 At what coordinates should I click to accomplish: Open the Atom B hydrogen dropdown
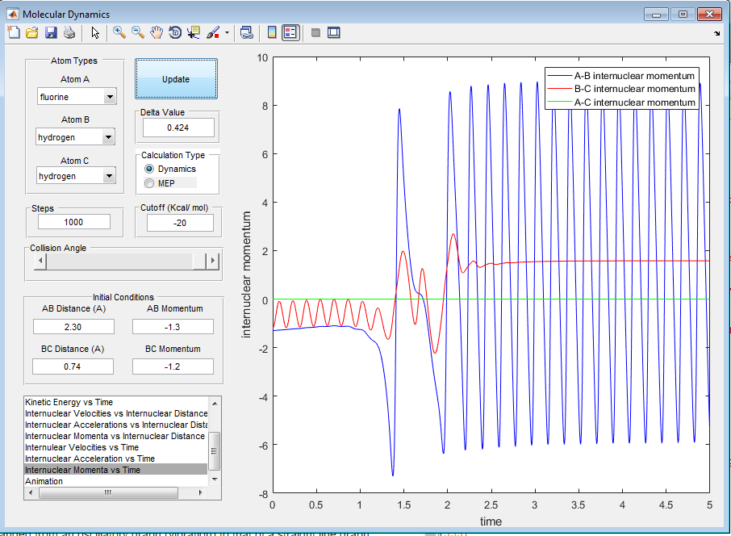pos(110,137)
